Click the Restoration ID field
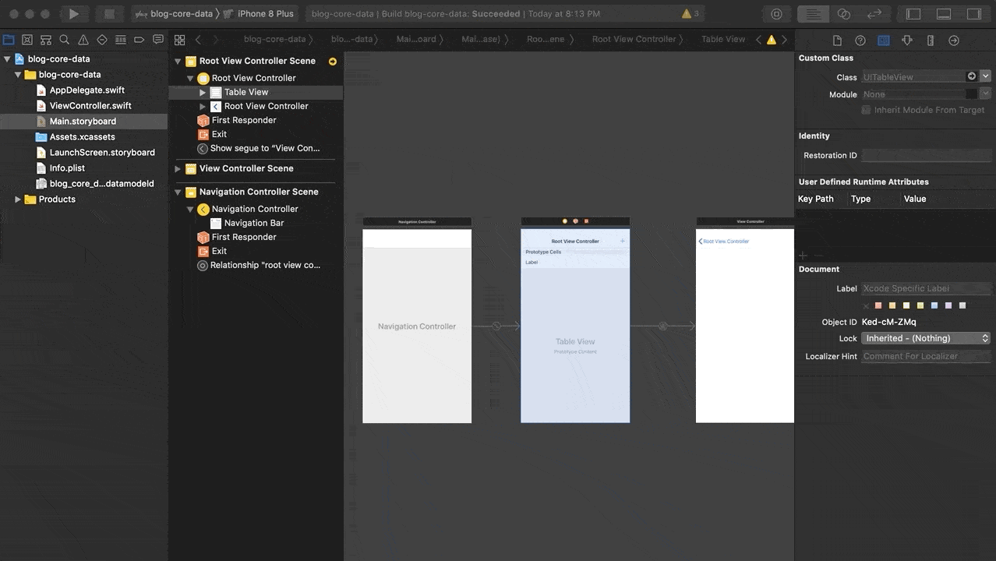The height and width of the screenshot is (561, 996). coord(926,155)
